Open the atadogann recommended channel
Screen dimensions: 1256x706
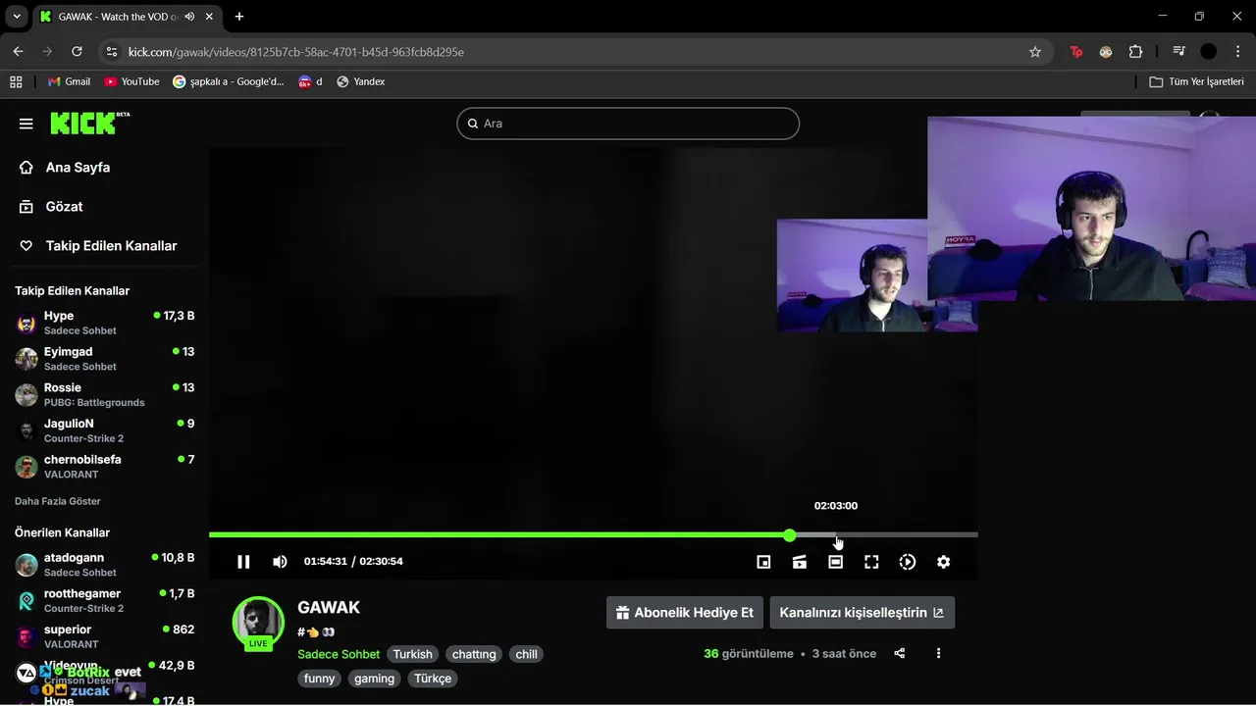click(x=104, y=564)
